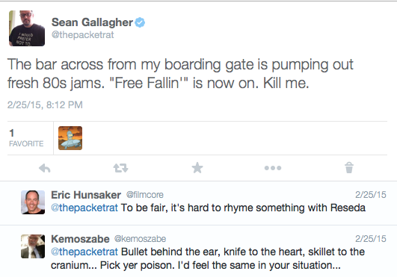The image size is (397, 277).
Task: Click the Eric Hunsaker name
Action: pyautogui.click(x=86, y=195)
